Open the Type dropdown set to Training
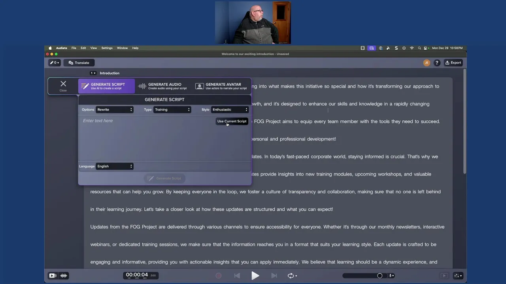This screenshot has width=506, height=284. [172, 110]
